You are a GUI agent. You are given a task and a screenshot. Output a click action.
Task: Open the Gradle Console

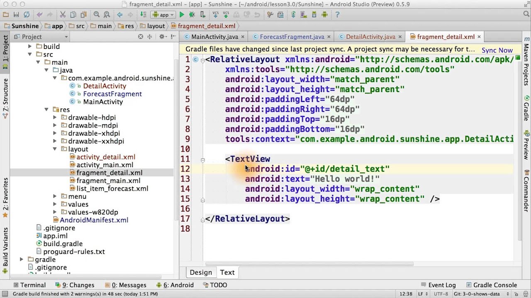492,285
